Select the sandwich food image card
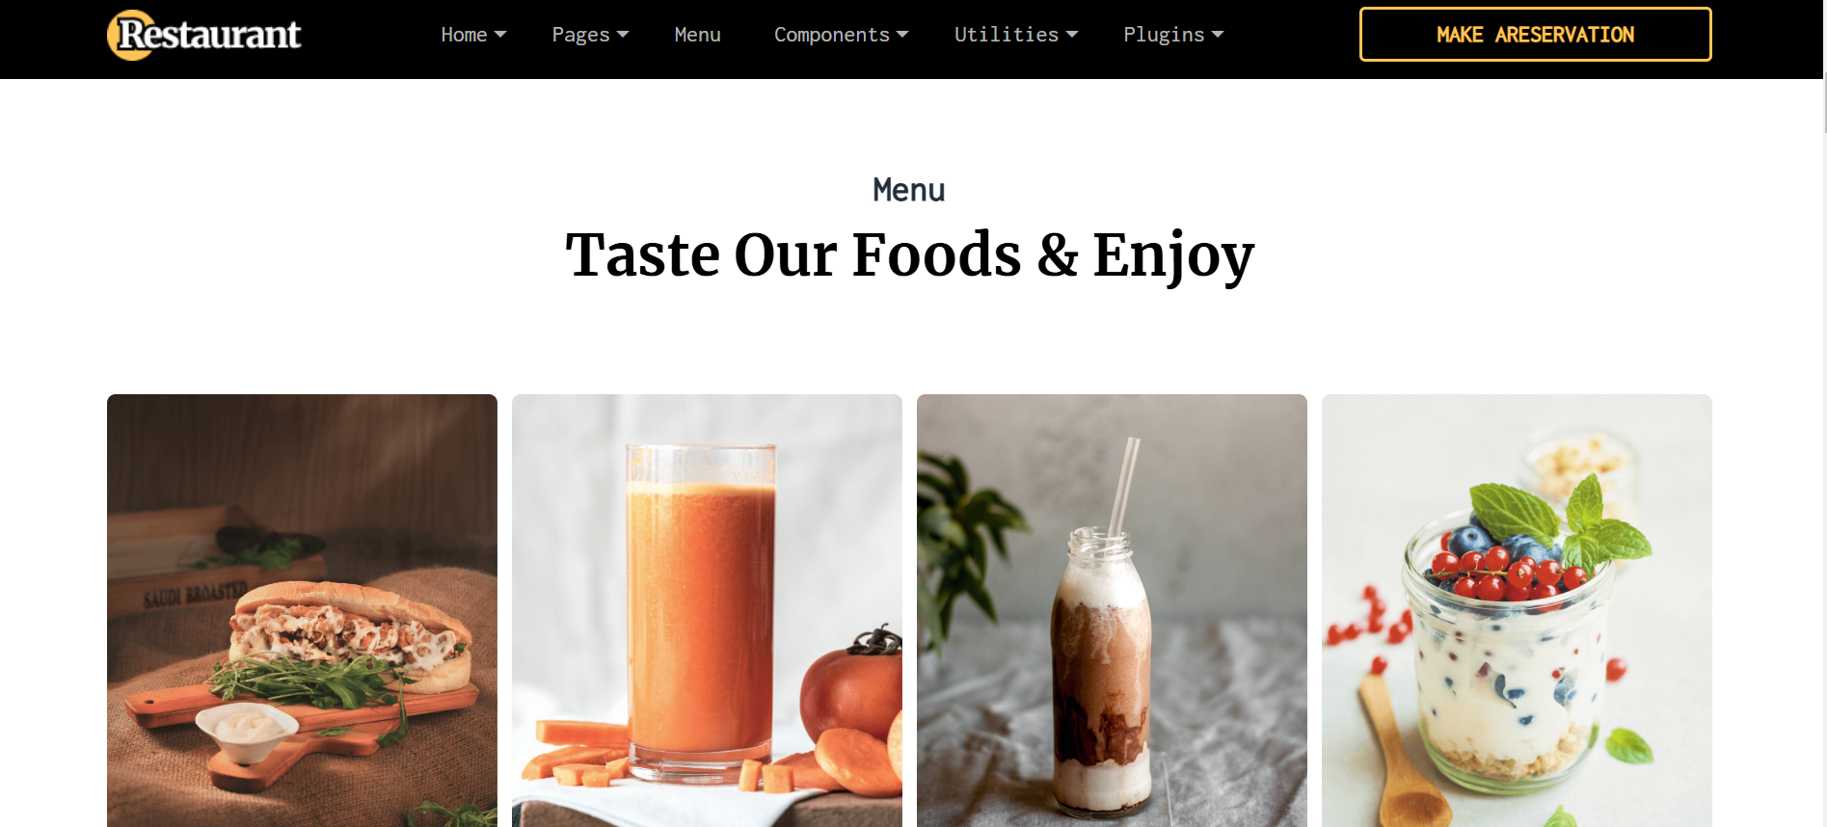 [x=302, y=610]
